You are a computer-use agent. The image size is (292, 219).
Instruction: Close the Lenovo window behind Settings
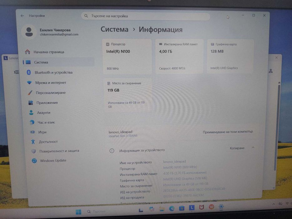[x=276, y=58]
